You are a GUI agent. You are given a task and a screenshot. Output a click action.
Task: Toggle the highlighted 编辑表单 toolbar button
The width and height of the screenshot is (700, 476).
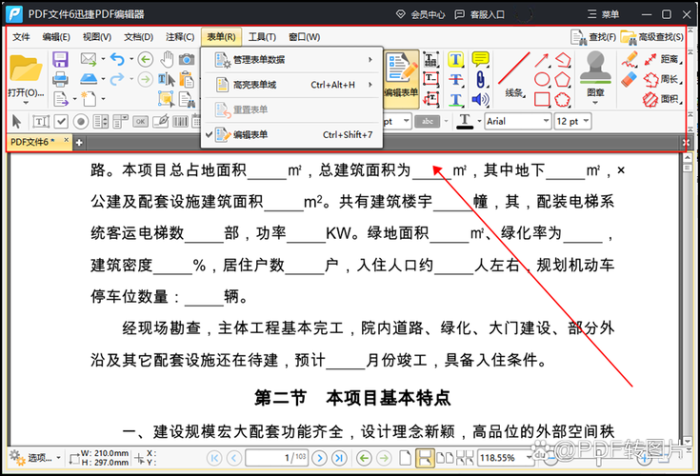401,79
